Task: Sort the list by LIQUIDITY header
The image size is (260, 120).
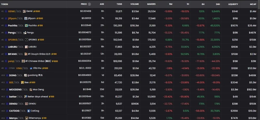Action: click(233, 4)
